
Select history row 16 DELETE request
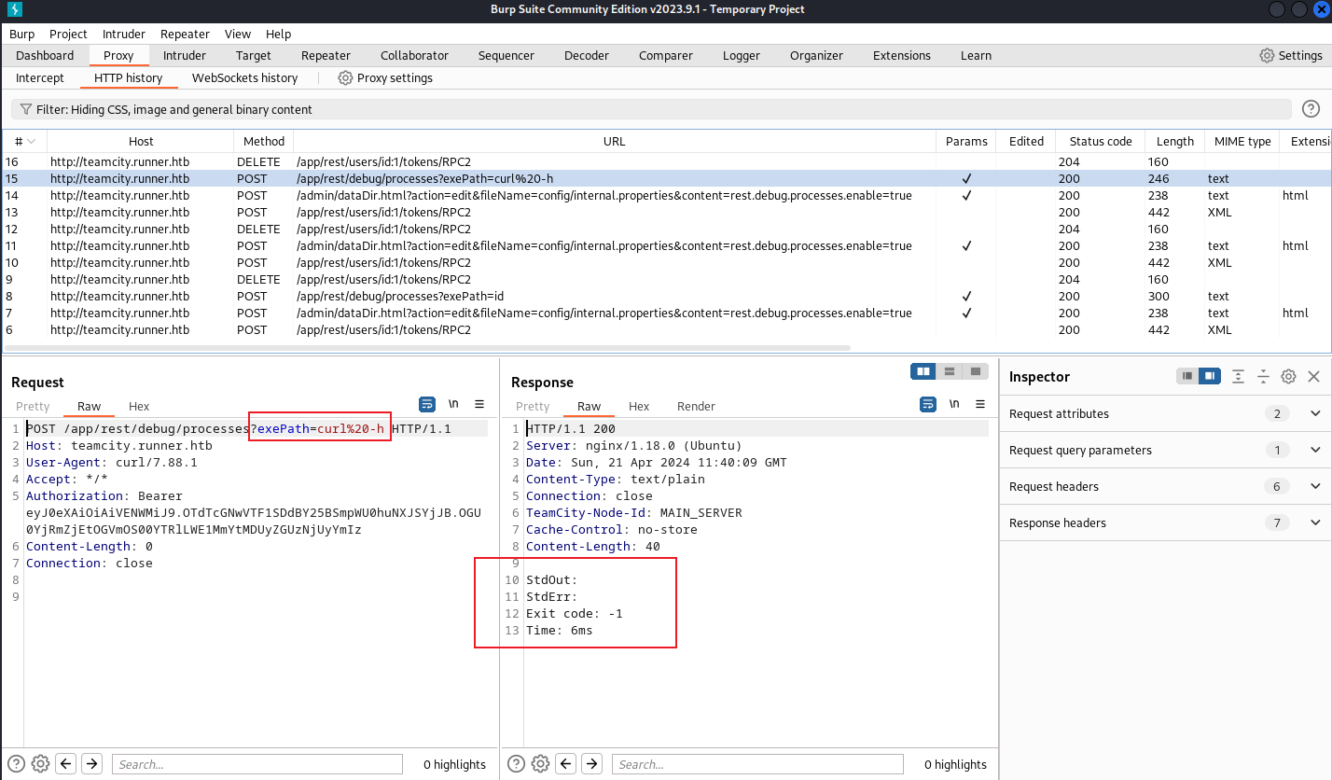coord(666,161)
